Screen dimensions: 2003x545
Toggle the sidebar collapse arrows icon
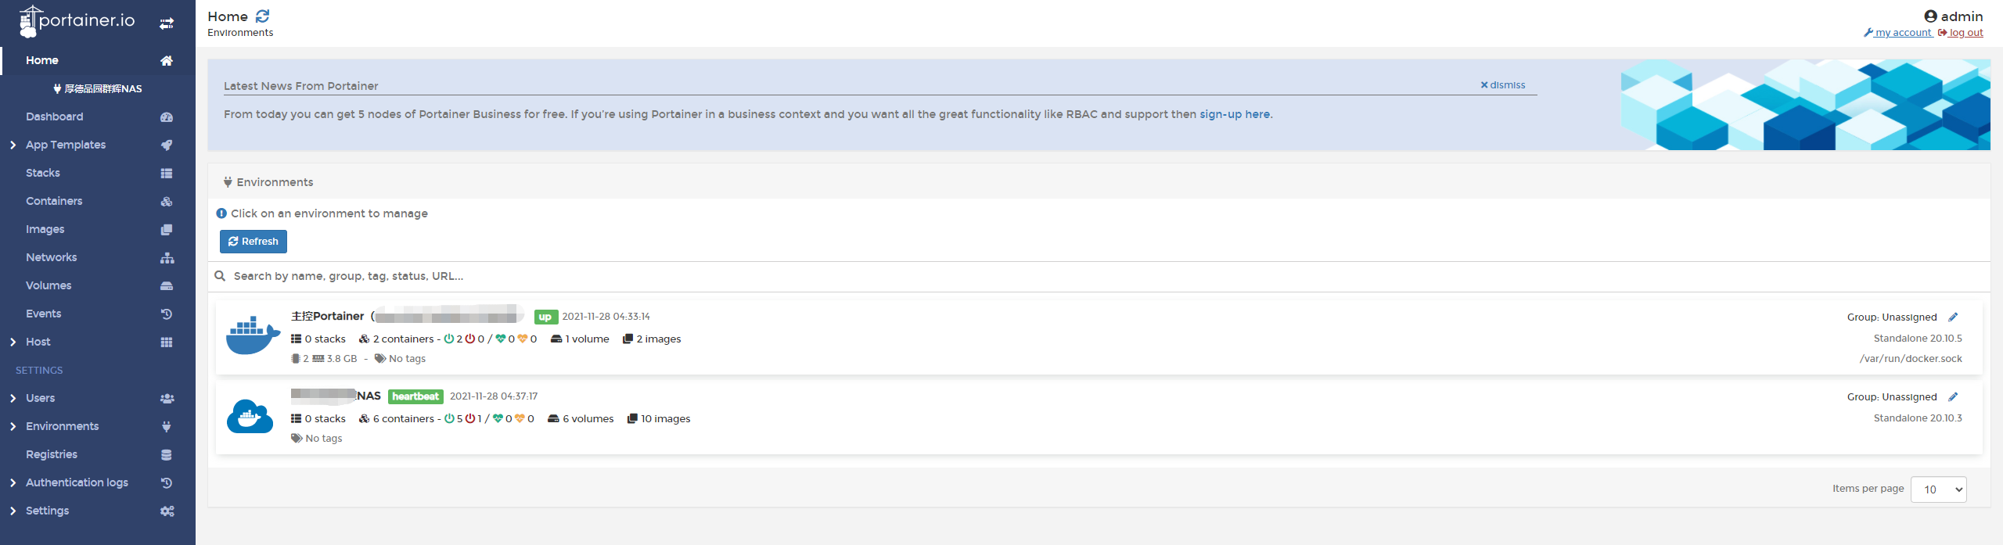point(167,23)
